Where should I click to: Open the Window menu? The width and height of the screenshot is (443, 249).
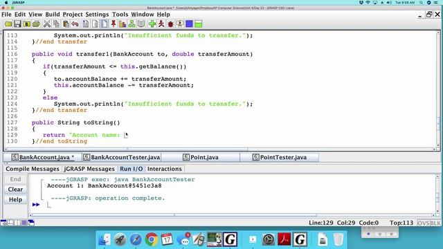143,15
